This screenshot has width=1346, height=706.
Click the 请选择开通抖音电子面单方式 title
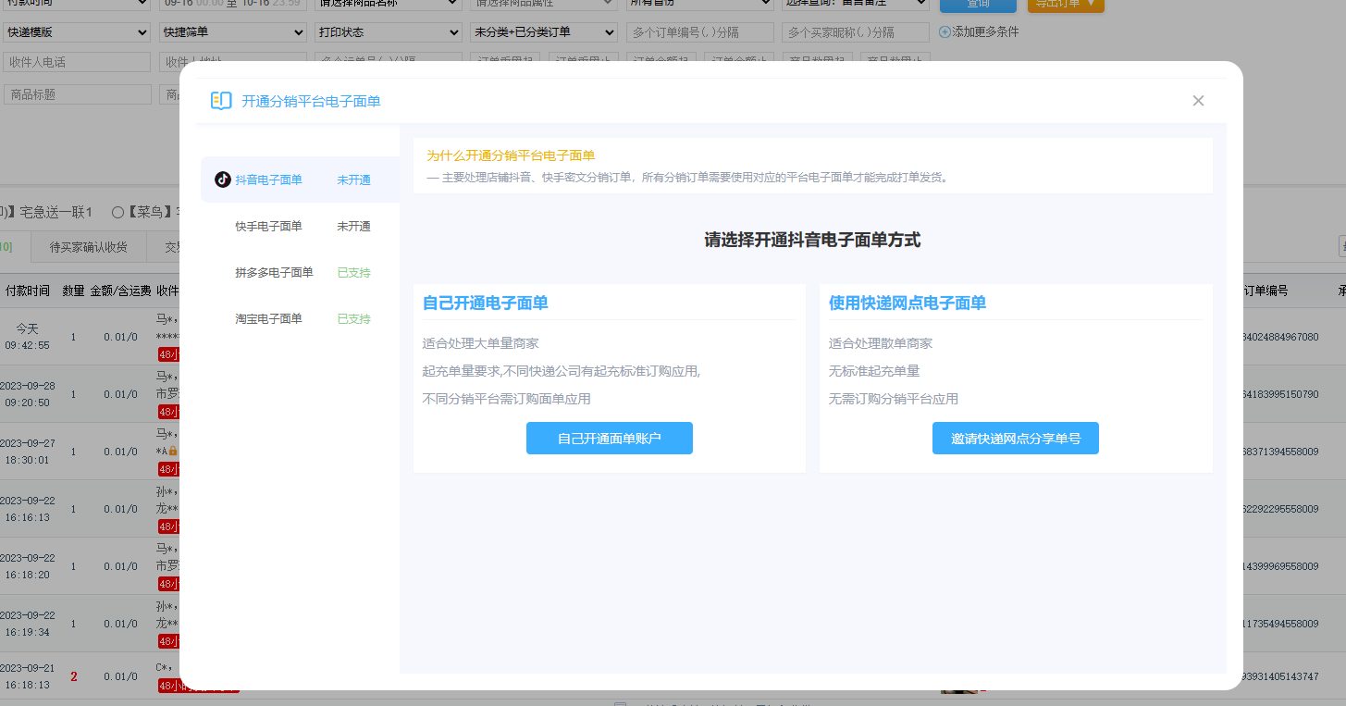point(812,240)
